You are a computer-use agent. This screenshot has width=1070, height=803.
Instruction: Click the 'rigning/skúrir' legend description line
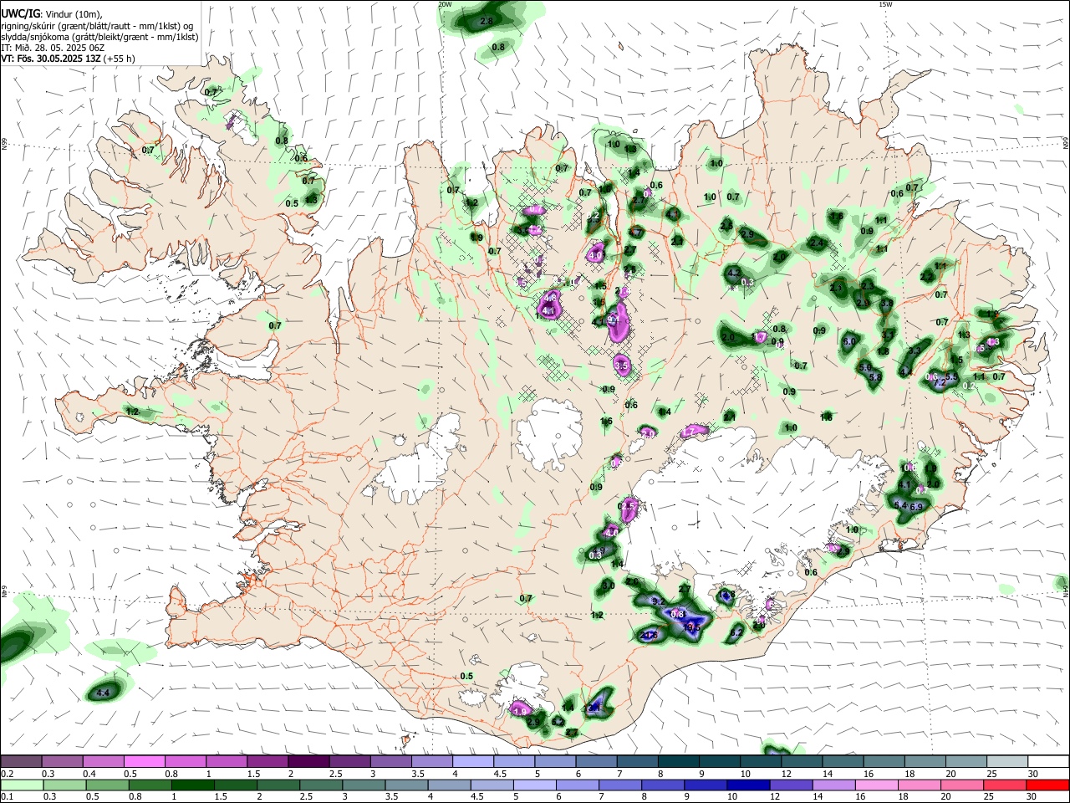[x=96, y=26]
